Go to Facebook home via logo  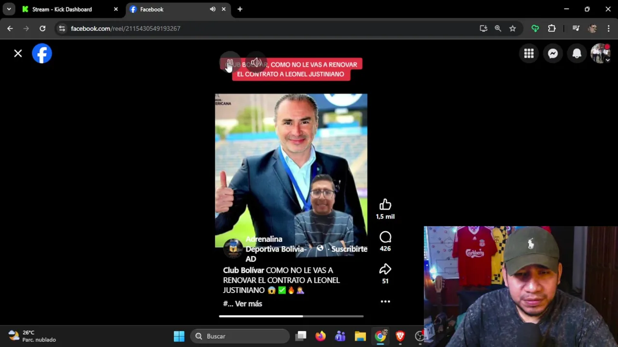tap(42, 53)
